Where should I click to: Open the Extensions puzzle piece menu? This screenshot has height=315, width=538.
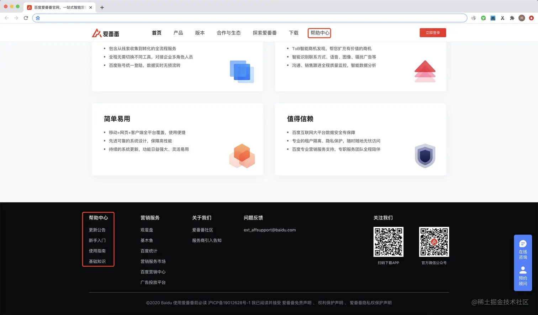[512, 18]
